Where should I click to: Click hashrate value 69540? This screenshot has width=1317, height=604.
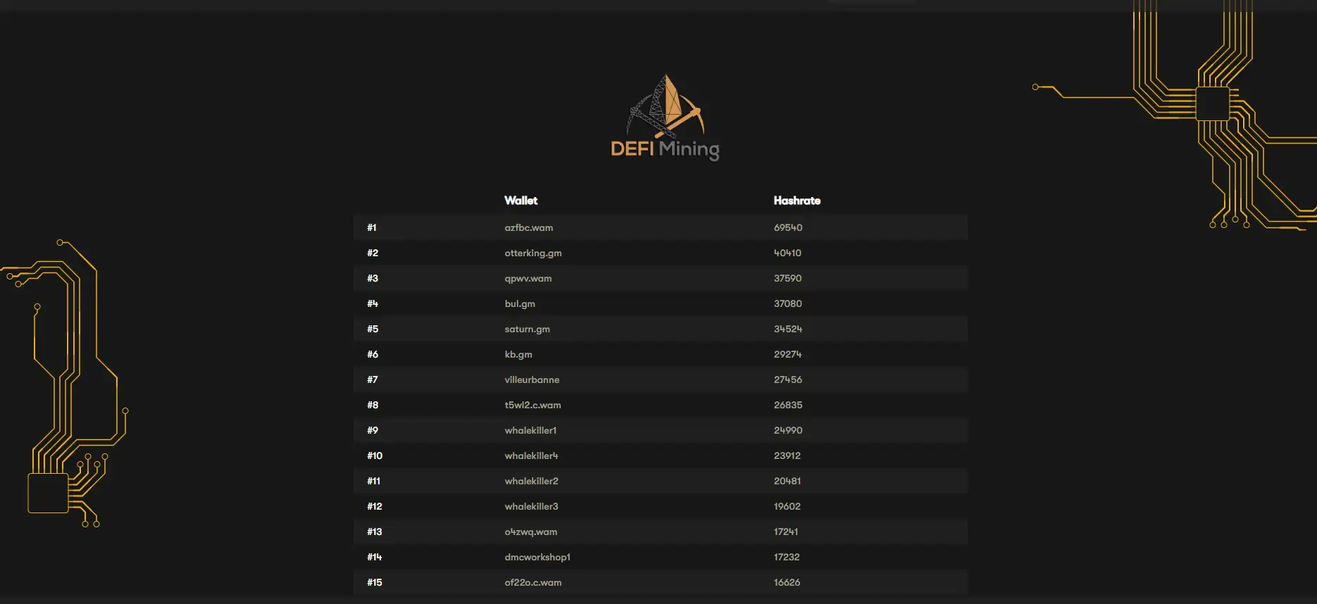tap(787, 227)
